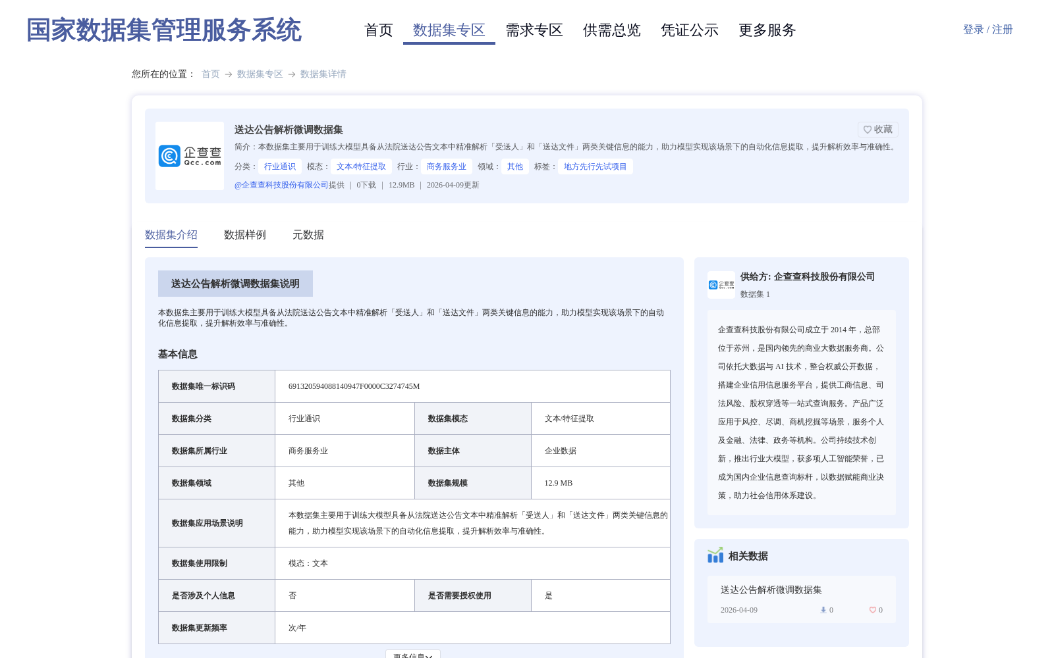Click the 相关数据 section heading

click(x=748, y=556)
